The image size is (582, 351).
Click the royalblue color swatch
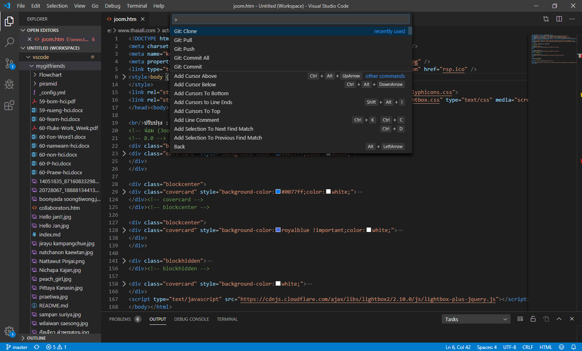click(278, 230)
